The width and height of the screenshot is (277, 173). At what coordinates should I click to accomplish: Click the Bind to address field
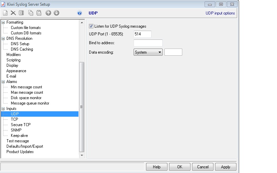[x=148, y=43]
